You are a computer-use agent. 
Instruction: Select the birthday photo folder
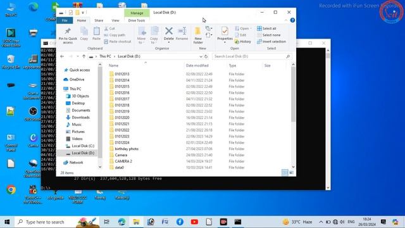(124, 149)
